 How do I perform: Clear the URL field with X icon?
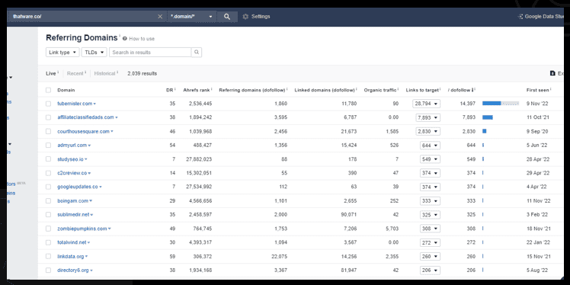(160, 17)
